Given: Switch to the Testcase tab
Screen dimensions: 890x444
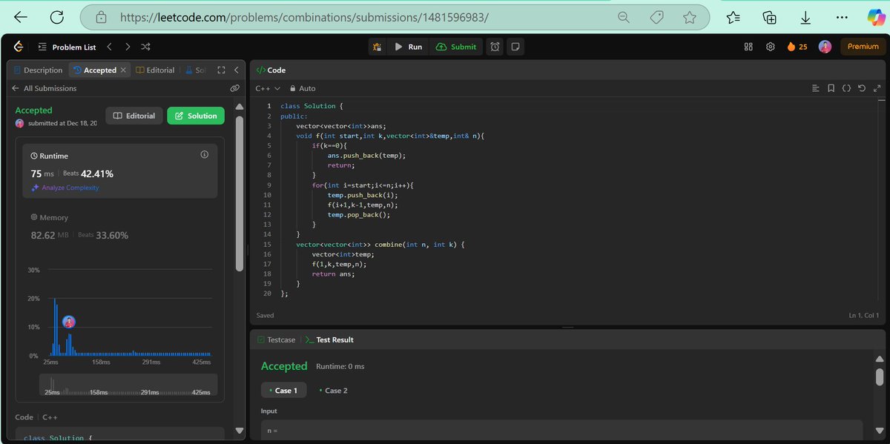Looking at the screenshot, I should [276, 339].
